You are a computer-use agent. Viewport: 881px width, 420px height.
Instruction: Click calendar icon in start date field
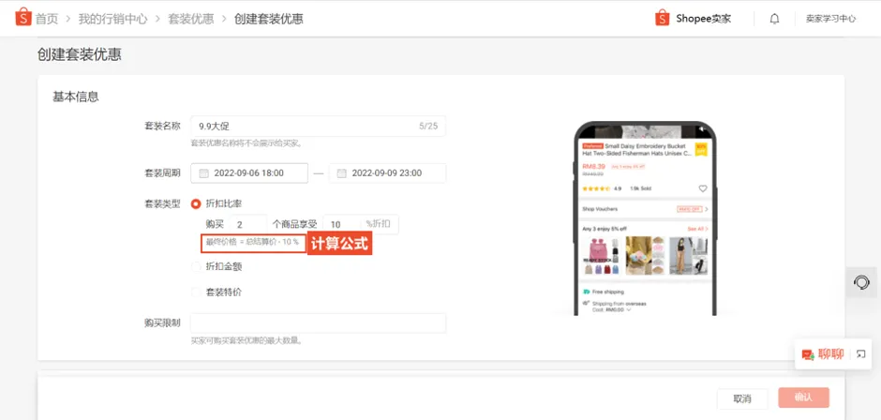coord(204,173)
